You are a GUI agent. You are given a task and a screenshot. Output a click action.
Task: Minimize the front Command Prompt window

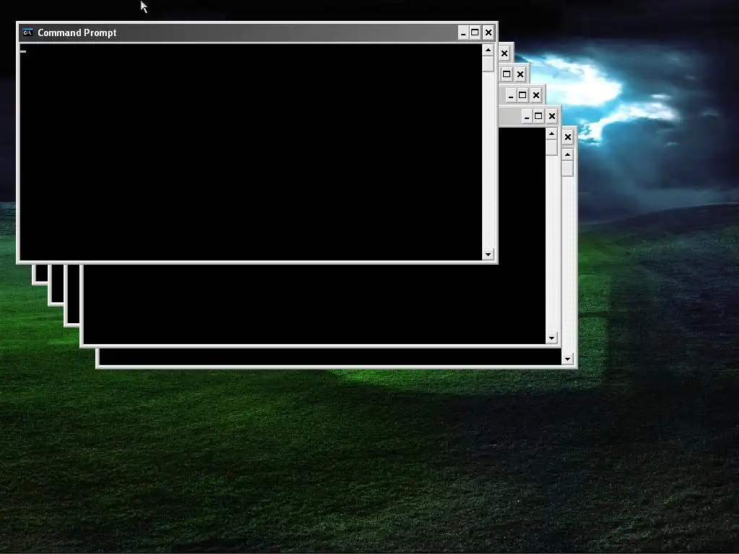463,32
